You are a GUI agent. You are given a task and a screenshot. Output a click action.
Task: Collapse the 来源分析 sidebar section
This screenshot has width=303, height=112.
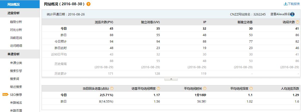click(x=14, y=54)
